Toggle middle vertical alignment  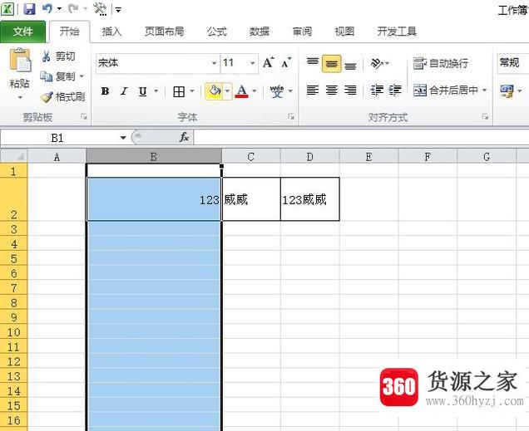click(331, 64)
